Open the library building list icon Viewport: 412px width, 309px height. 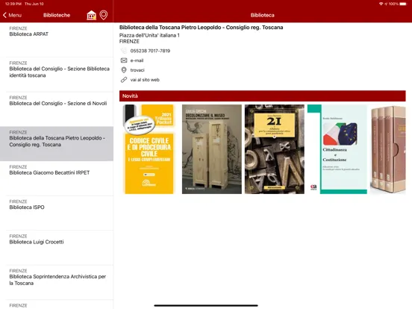pyautogui.click(x=92, y=15)
